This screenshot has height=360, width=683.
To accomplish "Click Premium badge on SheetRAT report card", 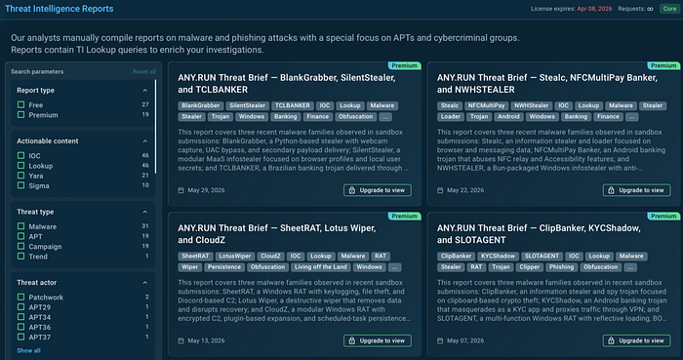I will coord(404,217).
